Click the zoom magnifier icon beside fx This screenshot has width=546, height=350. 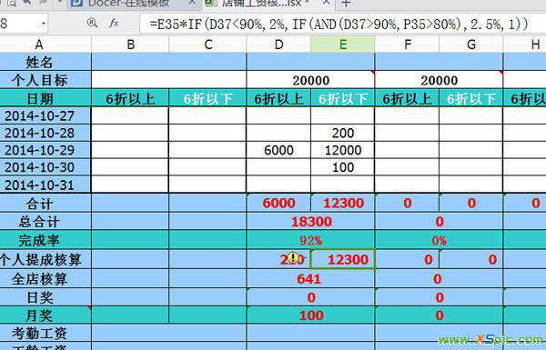[x=92, y=23]
